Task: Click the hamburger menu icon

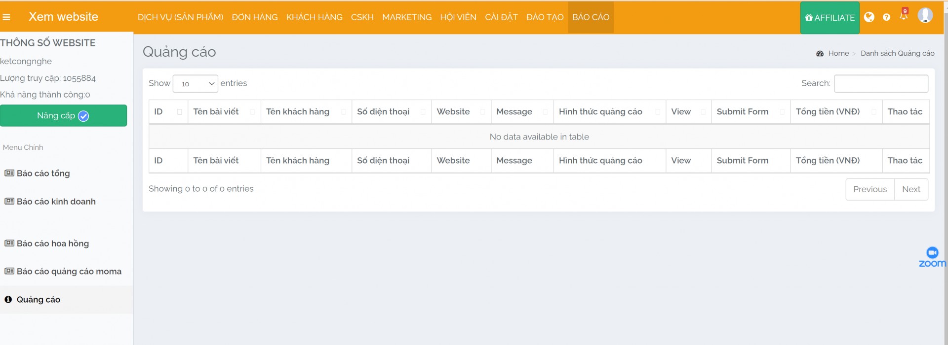Action: tap(6, 17)
